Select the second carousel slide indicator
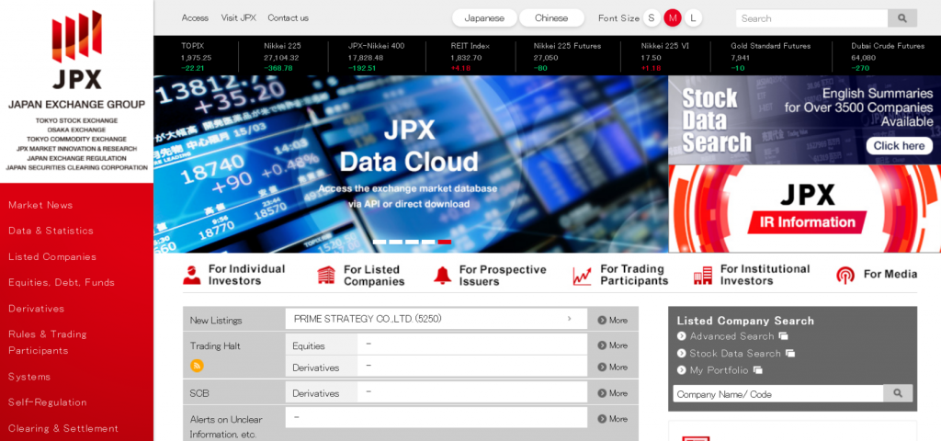The height and width of the screenshot is (441, 941). click(395, 242)
